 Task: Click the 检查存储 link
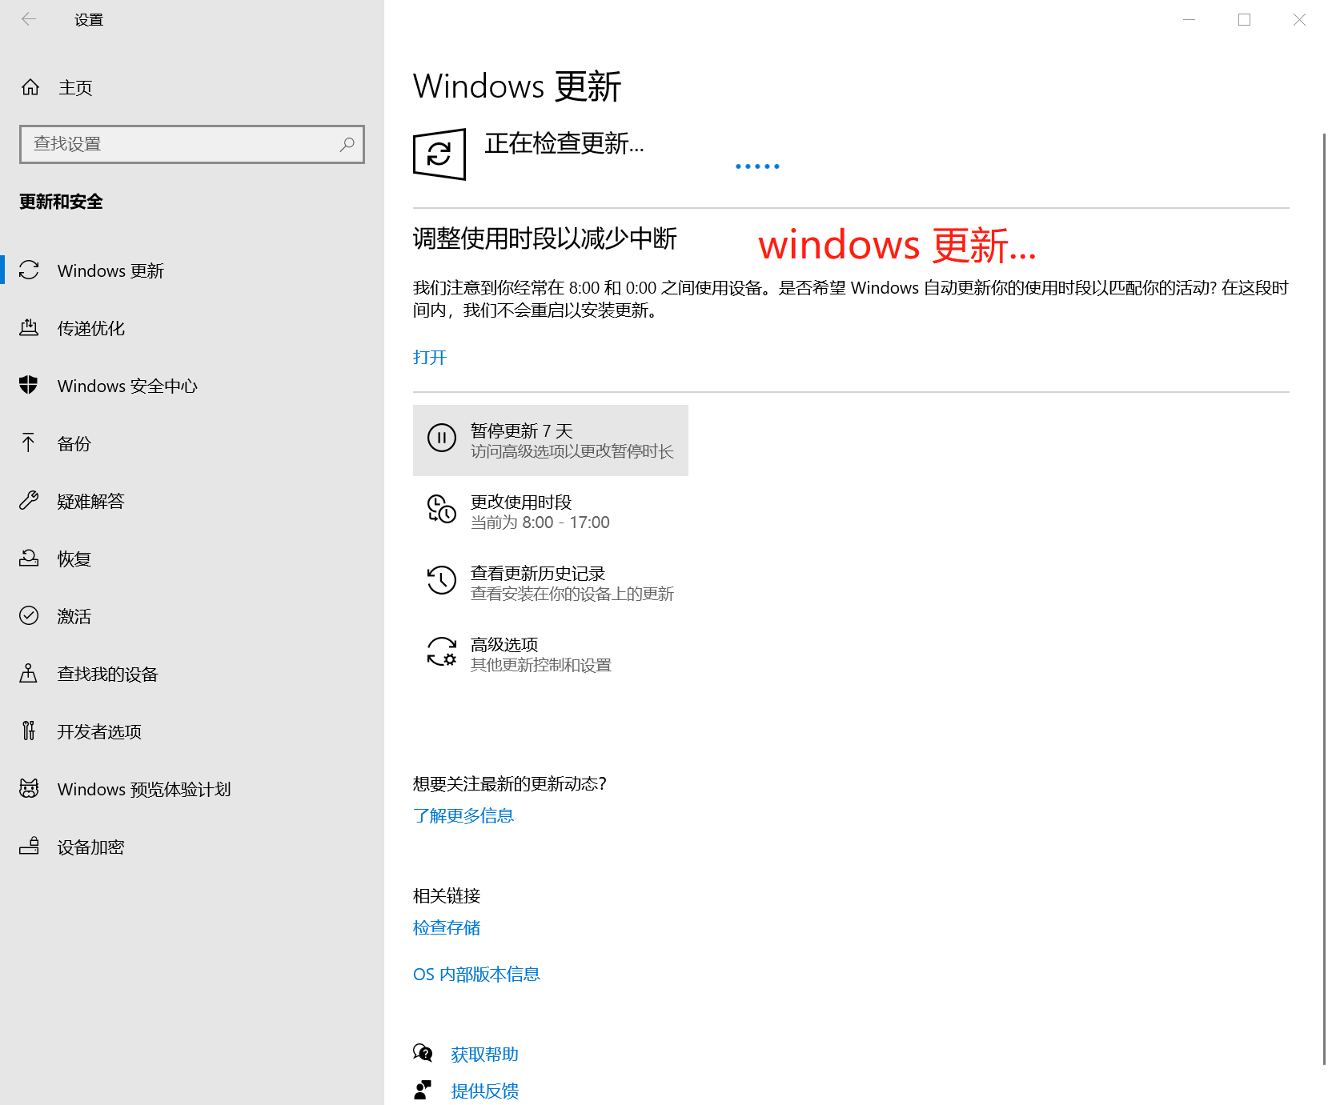click(x=447, y=927)
